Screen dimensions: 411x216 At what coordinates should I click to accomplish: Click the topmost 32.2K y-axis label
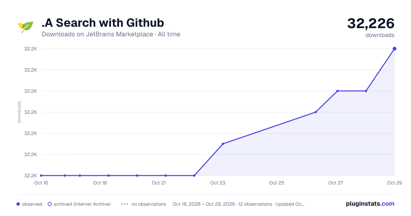[x=30, y=49]
